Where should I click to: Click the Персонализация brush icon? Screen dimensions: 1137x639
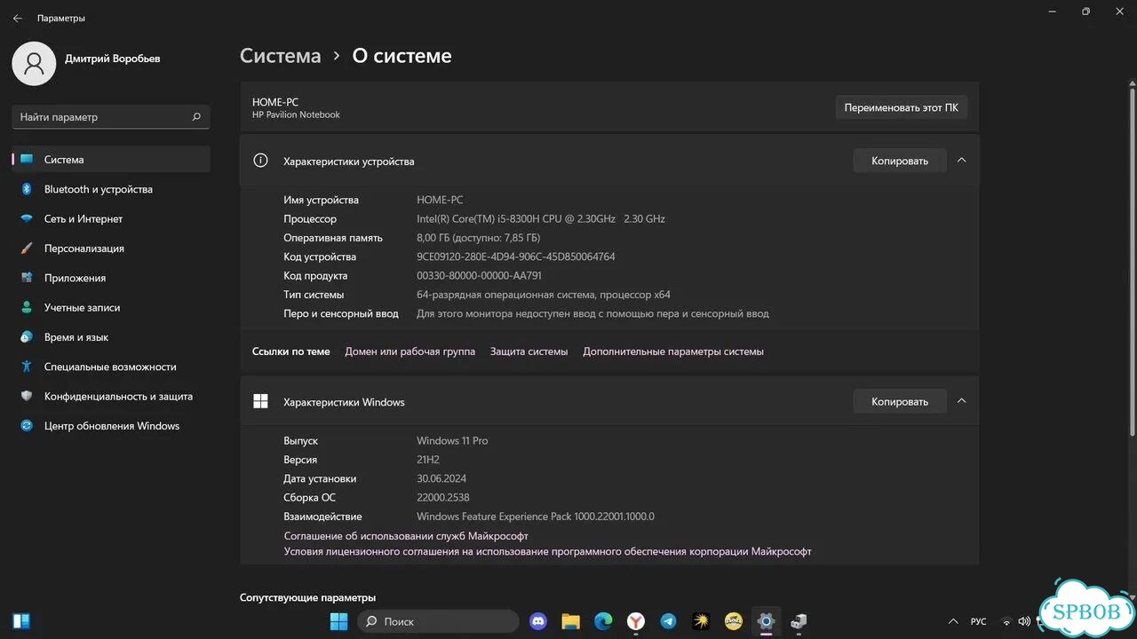click(27, 248)
